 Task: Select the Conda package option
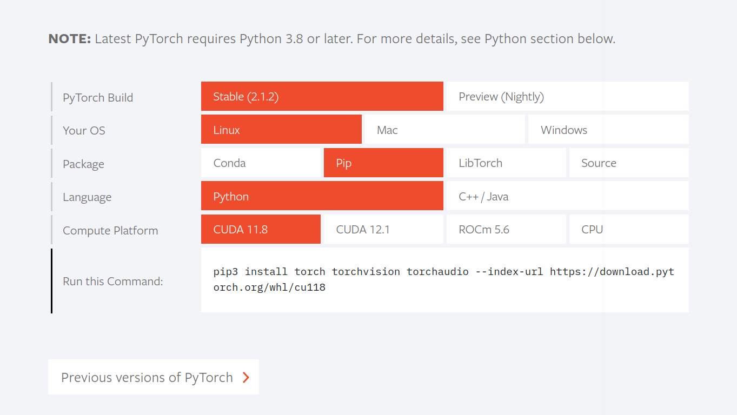[x=261, y=163]
